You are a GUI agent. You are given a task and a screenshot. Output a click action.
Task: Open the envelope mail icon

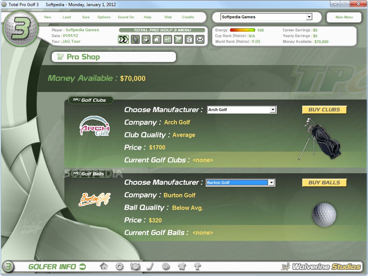200,40
